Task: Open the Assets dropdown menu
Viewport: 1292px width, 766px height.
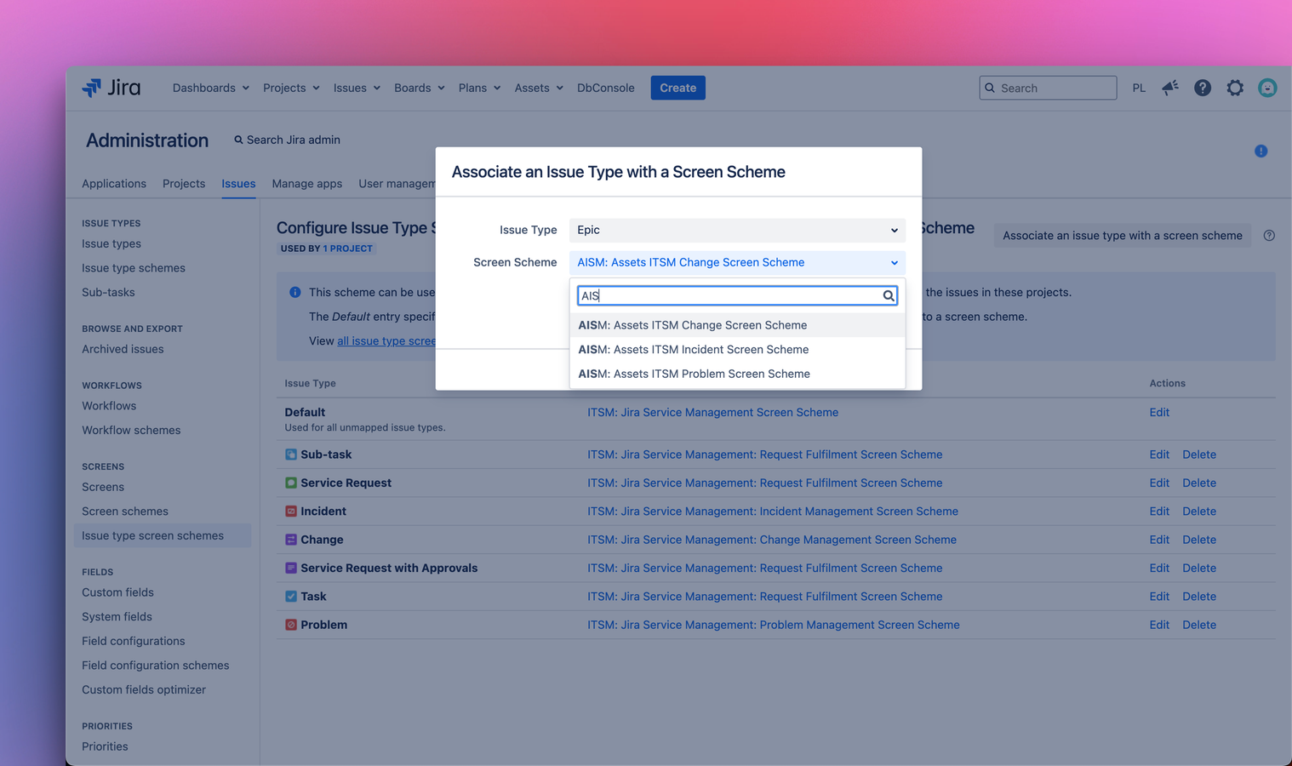Action: pos(539,88)
